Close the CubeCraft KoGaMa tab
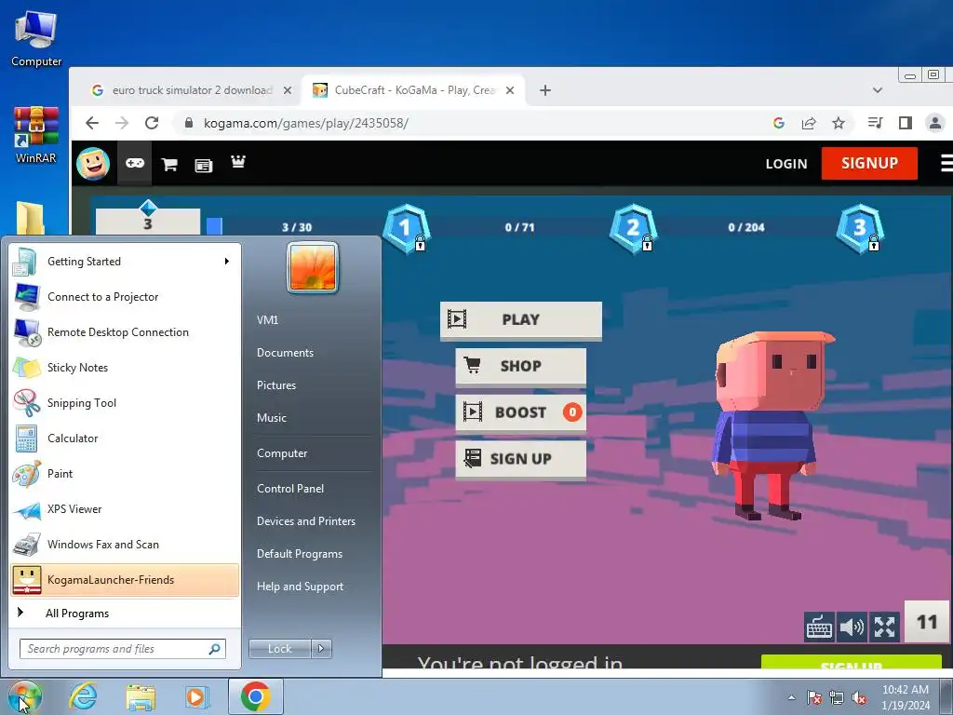This screenshot has height=715, width=953. pyautogui.click(x=510, y=90)
